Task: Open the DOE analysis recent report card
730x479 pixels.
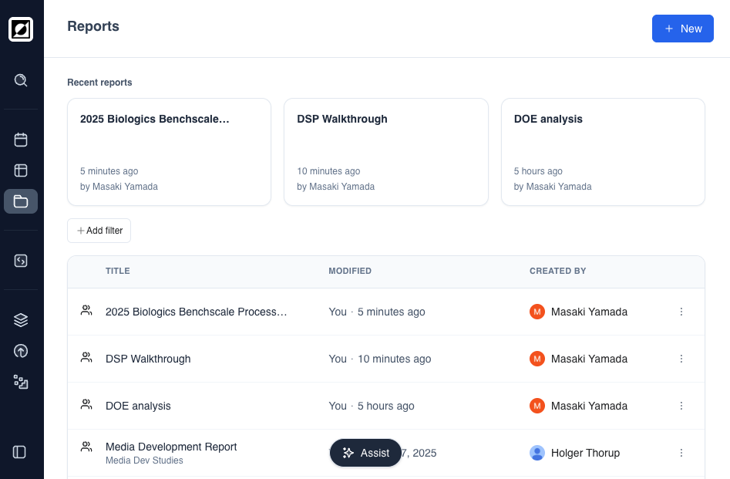Action: pos(603,152)
